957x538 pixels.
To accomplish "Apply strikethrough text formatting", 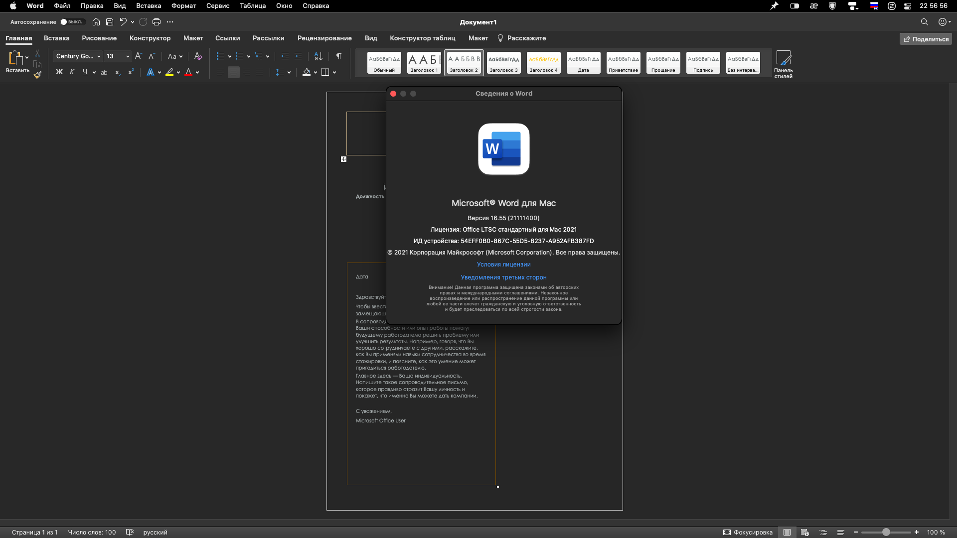I will pyautogui.click(x=104, y=72).
